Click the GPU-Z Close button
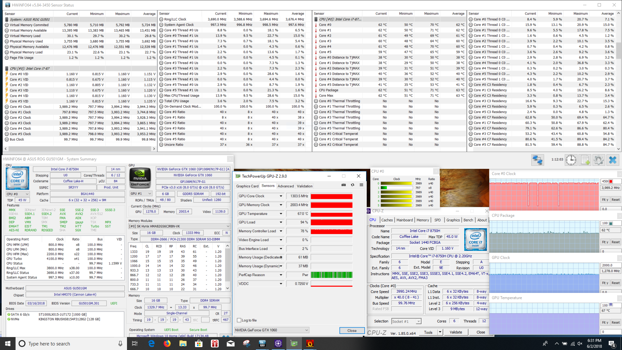Screen dimensions: 622x350 tap(352, 331)
